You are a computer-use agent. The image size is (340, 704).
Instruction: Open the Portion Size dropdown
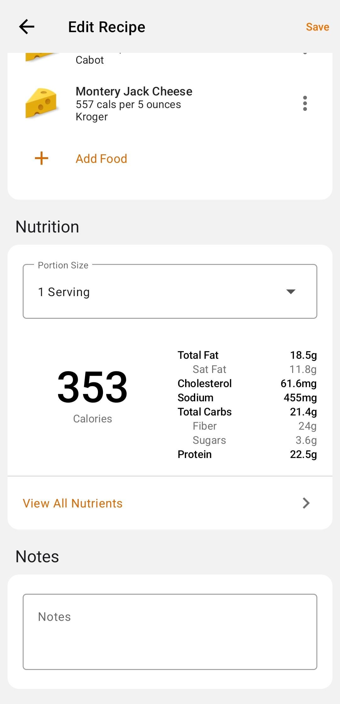point(170,292)
